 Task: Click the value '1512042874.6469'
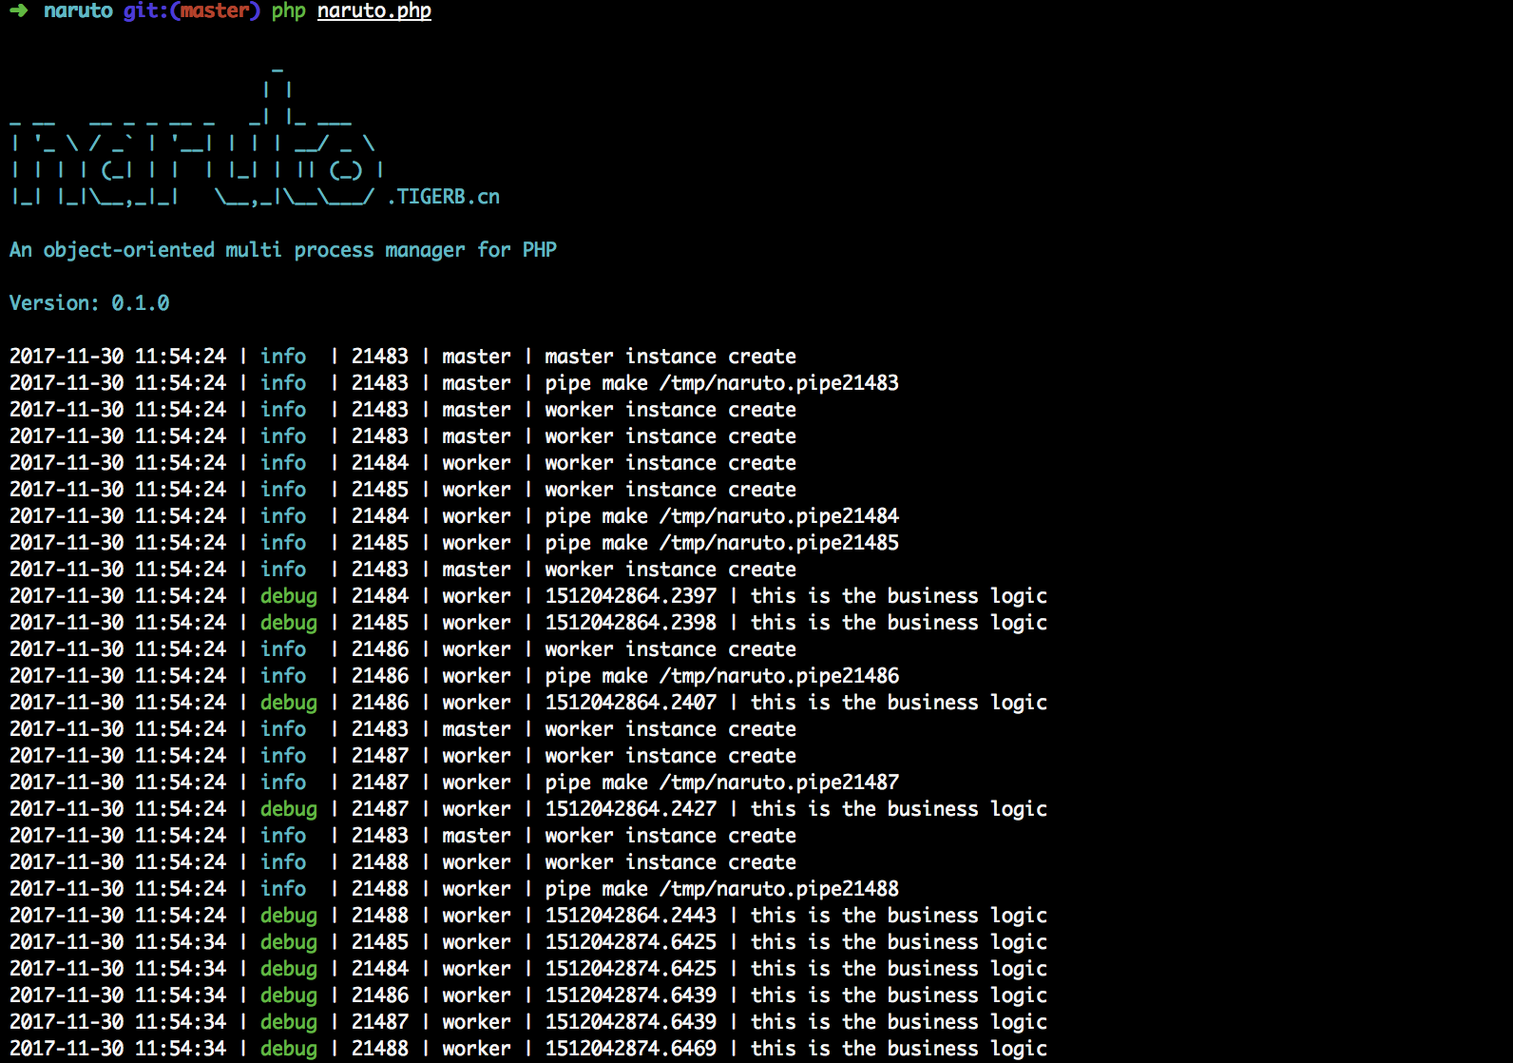[x=631, y=1049]
